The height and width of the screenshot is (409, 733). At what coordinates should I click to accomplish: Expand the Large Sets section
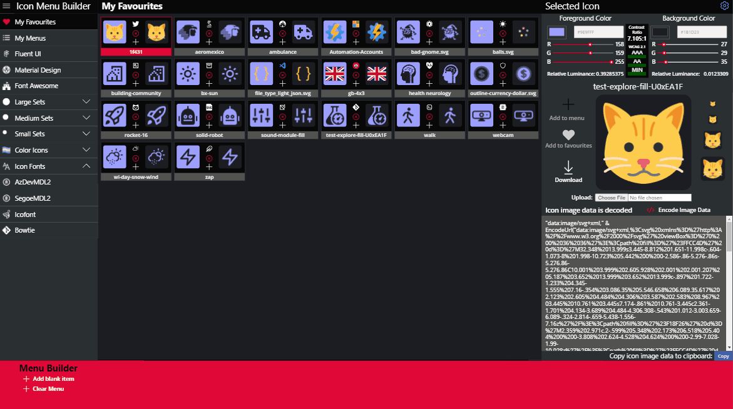tap(86, 102)
